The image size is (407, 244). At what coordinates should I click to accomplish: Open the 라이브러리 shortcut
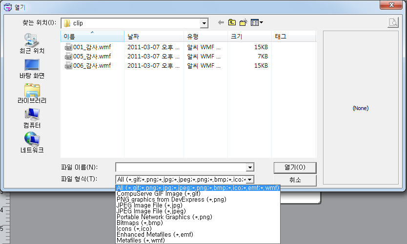pos(32,94)
